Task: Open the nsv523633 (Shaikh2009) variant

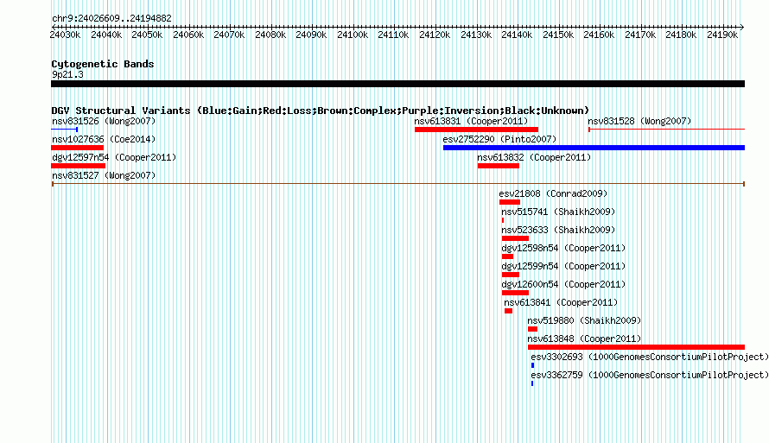Action: point(558,230)
